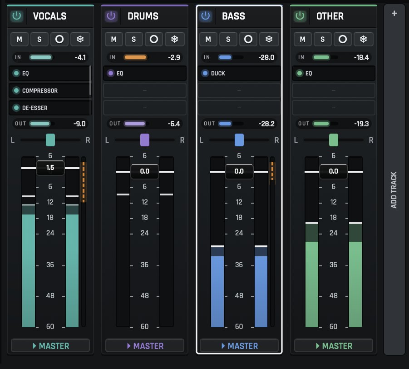Solo the VOCALS track

tap(39, 39)
